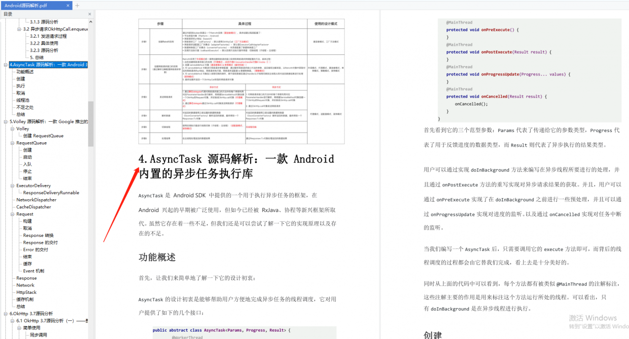Open 同步调用 in the outline
Screen dimensions: 629x339
(38, 335)
